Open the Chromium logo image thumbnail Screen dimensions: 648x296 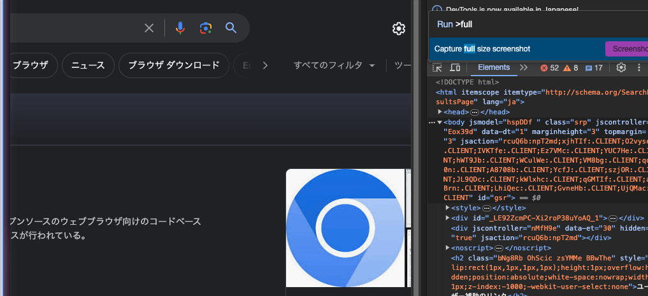click(345, 227)
